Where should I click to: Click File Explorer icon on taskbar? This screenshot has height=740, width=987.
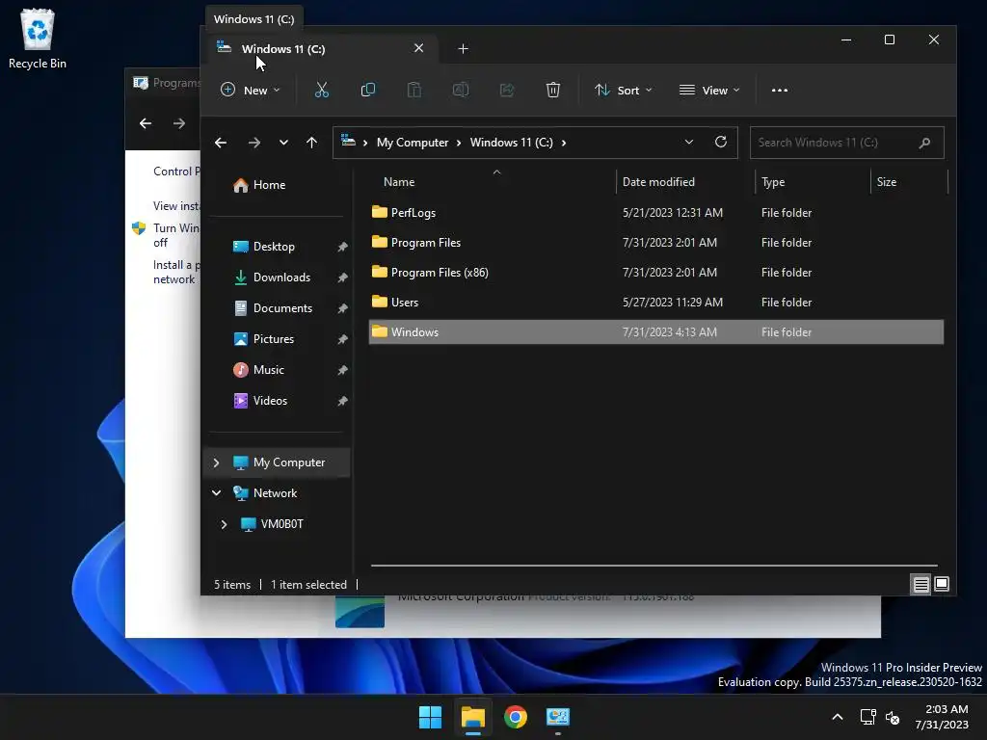[472, 717]
